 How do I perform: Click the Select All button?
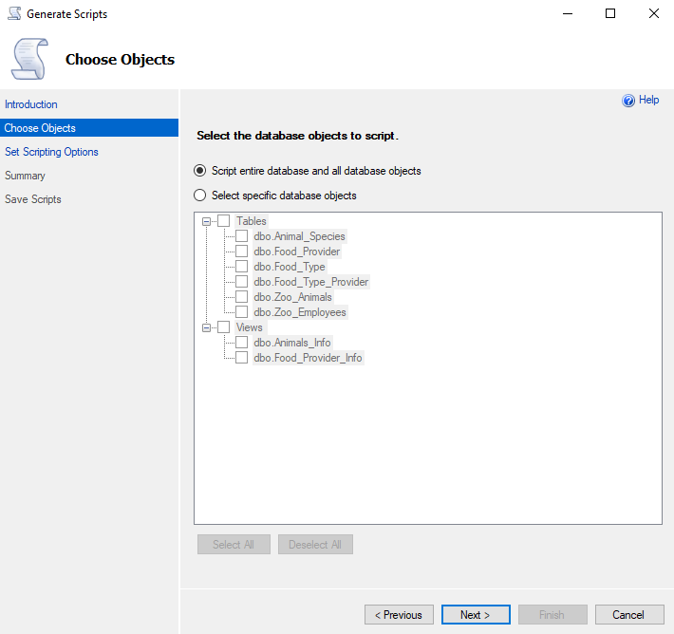coord(234,544)
